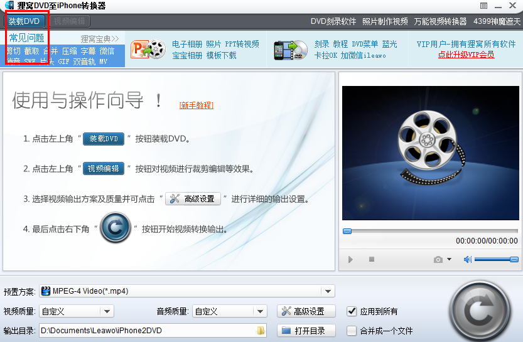Viewport: 523px width, 342px height.
Task: Click the 微信 quick link
Action: point(107,51)
